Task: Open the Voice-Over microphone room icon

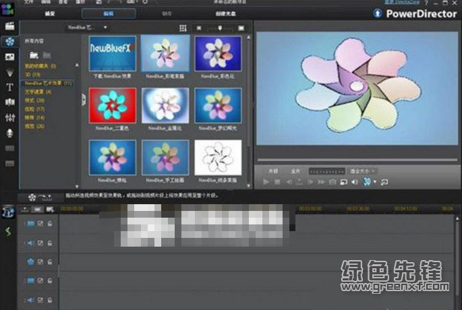Action: pyautogui.click(x=9, y=133)
